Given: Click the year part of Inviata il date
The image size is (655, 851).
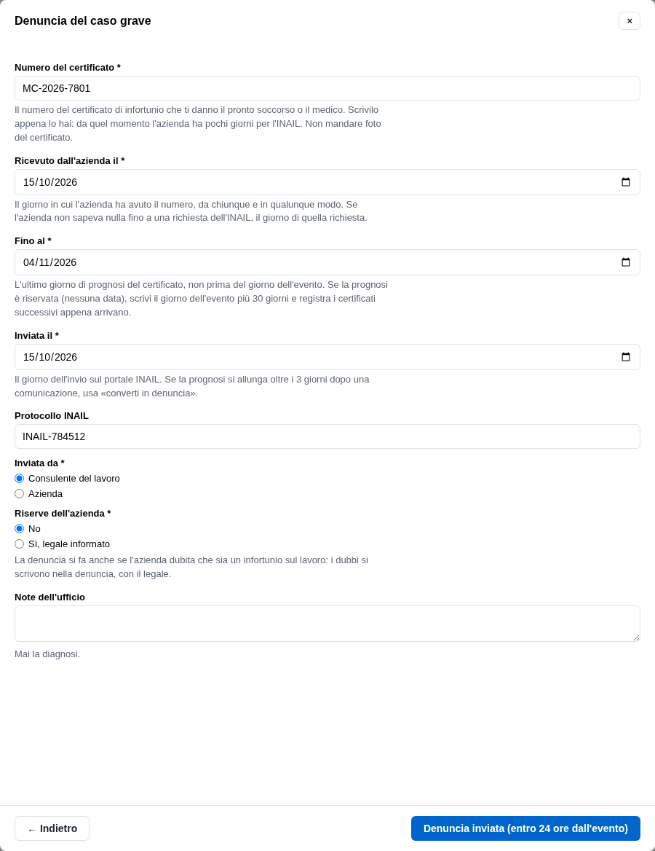Looking at the screenshot, I should click(65, 357).
